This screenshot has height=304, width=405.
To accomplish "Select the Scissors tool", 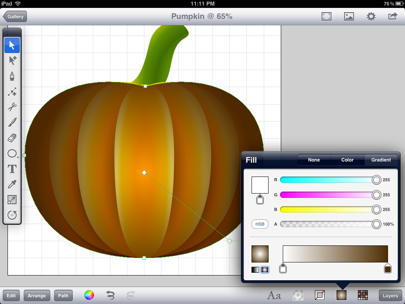I will point(12,107).
